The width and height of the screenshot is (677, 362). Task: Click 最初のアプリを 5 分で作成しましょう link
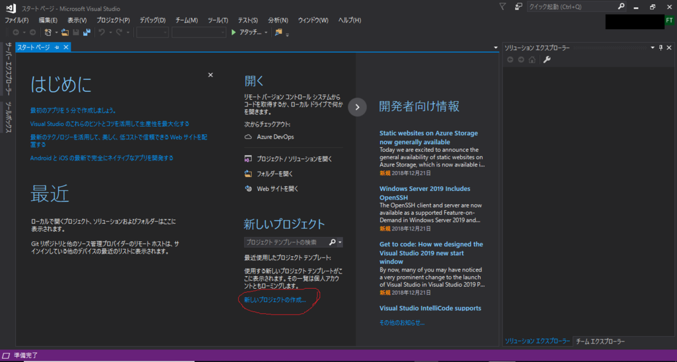point(73,110)
